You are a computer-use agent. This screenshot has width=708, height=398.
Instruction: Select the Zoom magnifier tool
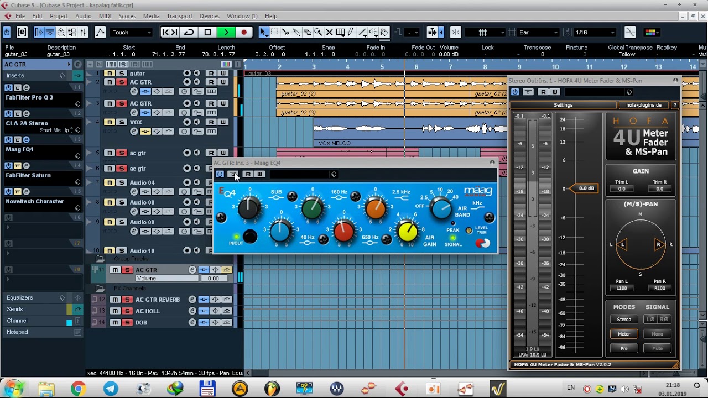click(x=318, y=32)
